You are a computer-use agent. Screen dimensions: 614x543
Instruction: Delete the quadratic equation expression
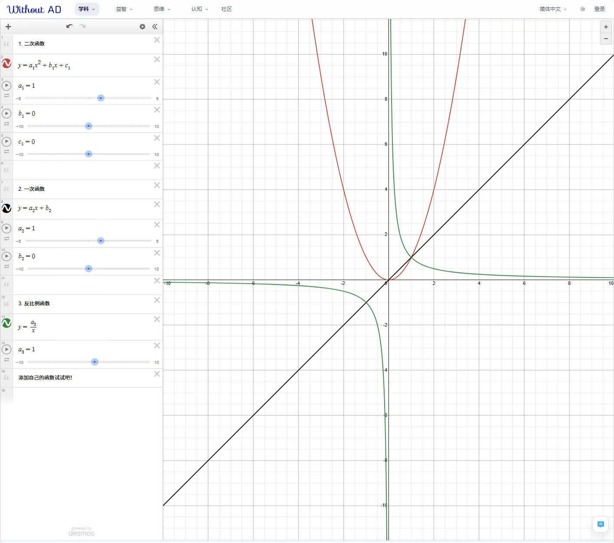157,59
